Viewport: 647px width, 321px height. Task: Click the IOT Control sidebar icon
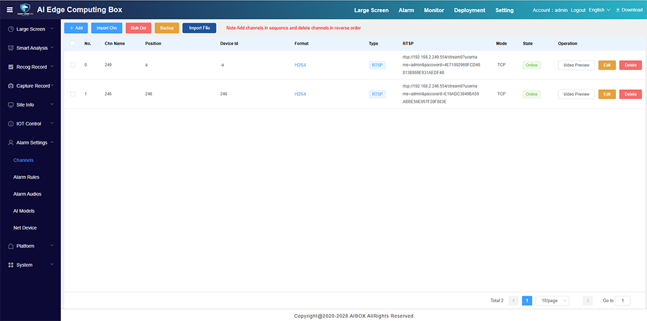click(10, 124)
